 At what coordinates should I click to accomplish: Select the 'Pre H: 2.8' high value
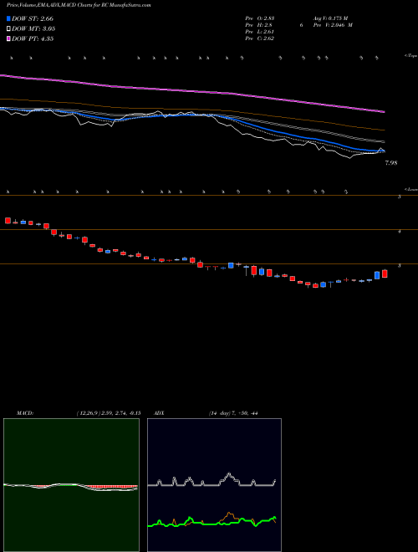(258, 25)
